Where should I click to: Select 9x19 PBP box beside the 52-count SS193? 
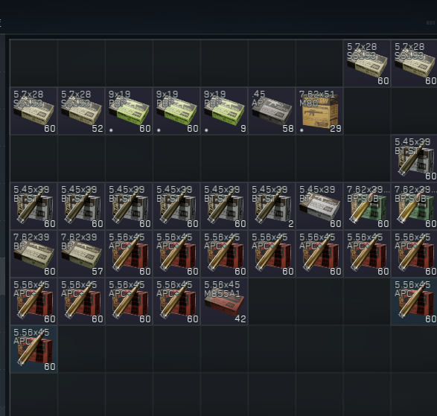pos(129,111)
